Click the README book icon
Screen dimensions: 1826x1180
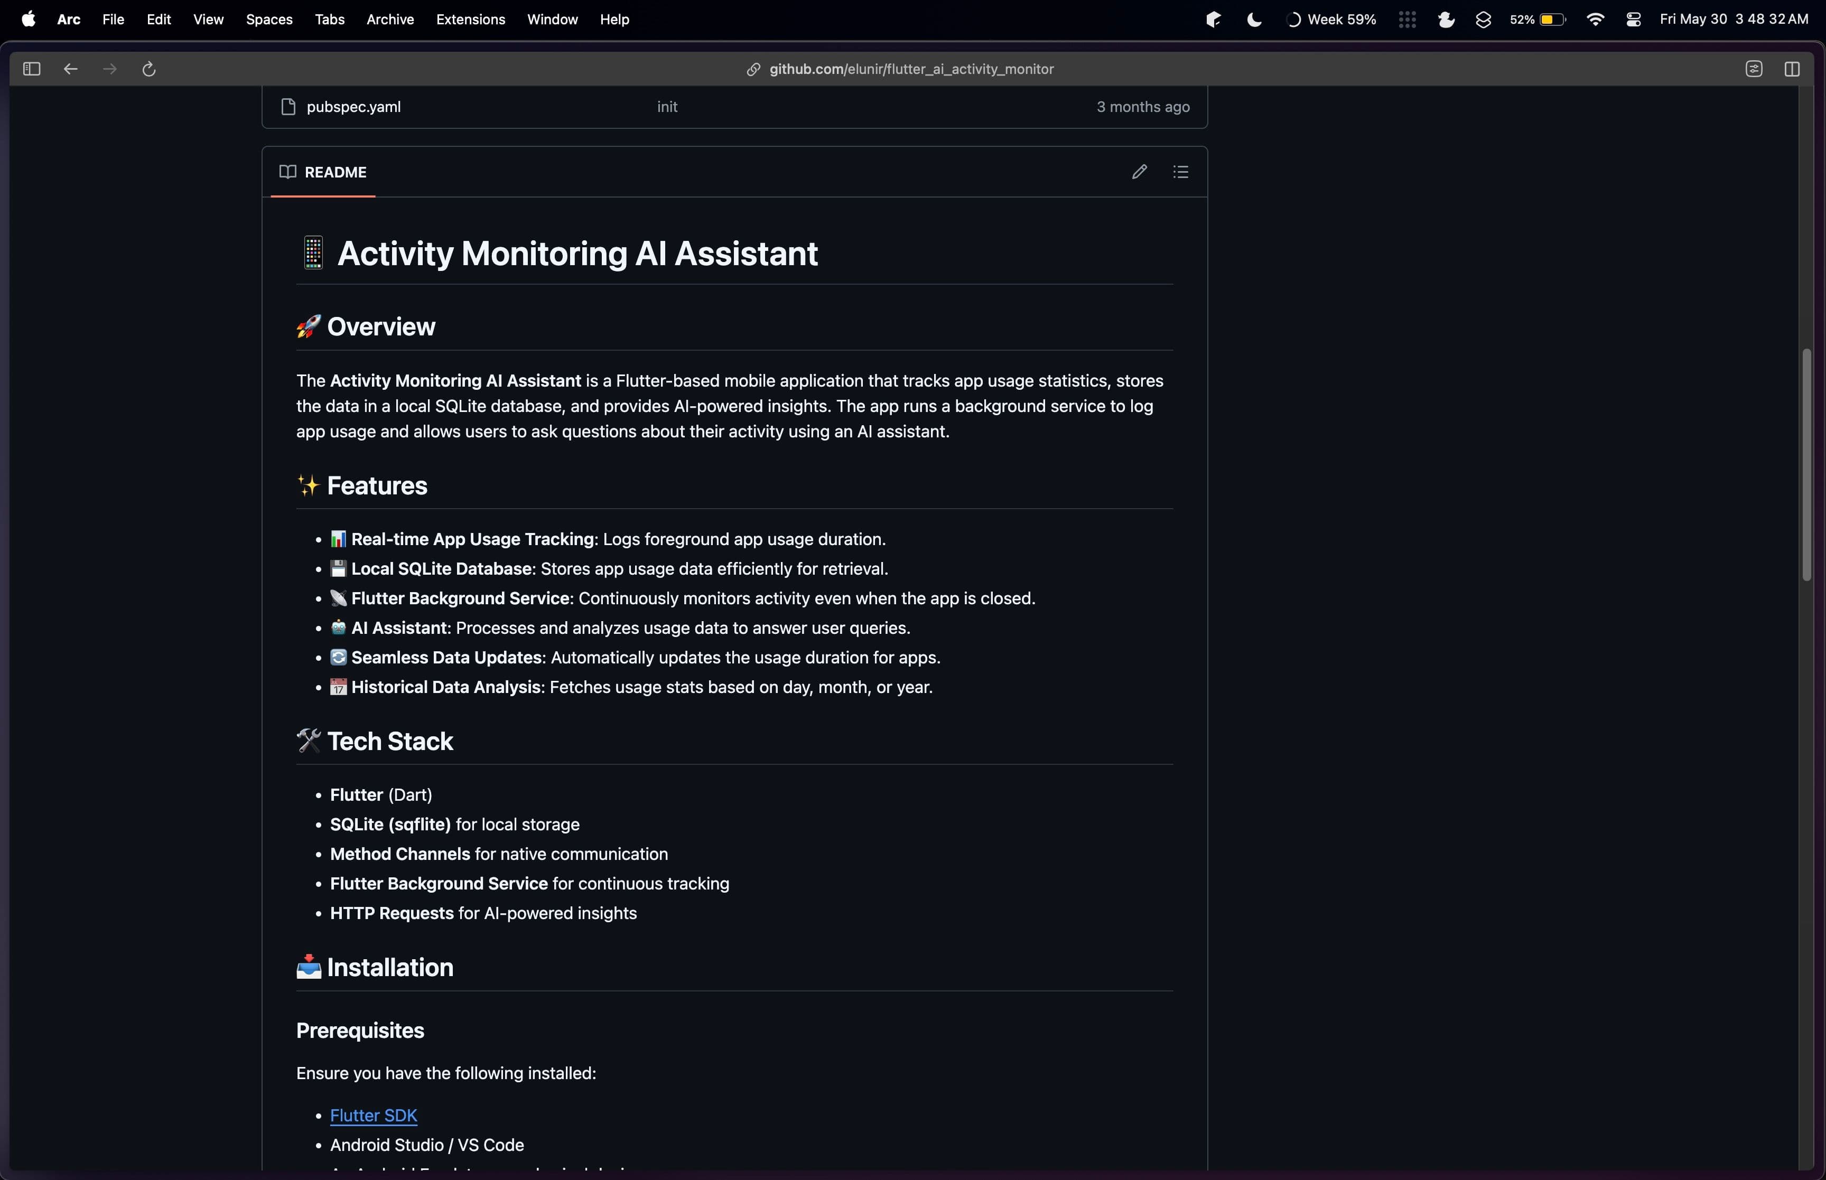tap(287, 172)
